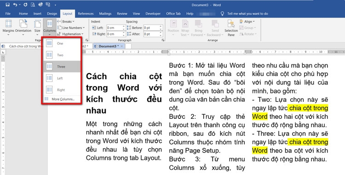Open the Design tab
The width and height of the screenshot is (345, 175).
point(52,14)
